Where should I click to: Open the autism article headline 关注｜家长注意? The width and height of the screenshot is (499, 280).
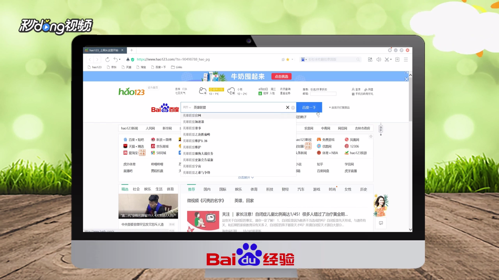coord(285,214)
